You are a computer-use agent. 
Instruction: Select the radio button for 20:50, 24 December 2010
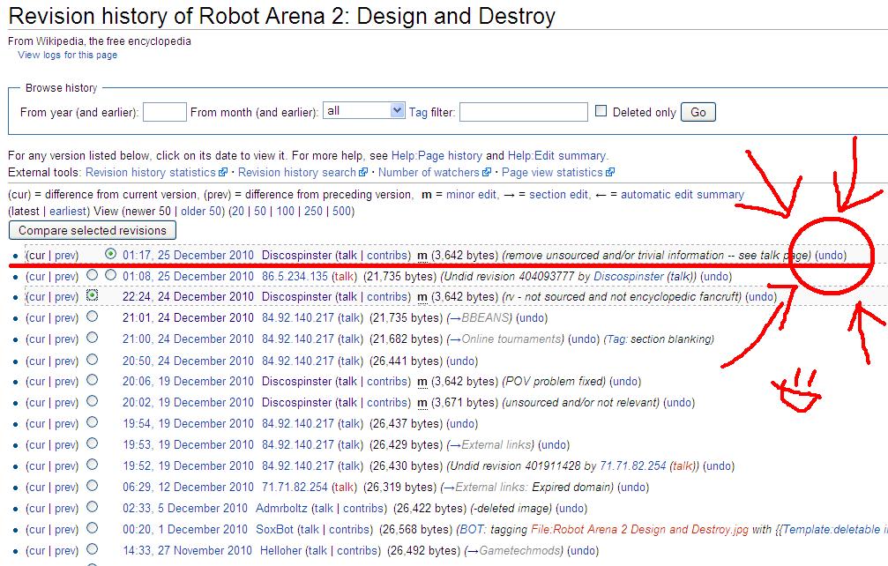(x=93, y=360)
